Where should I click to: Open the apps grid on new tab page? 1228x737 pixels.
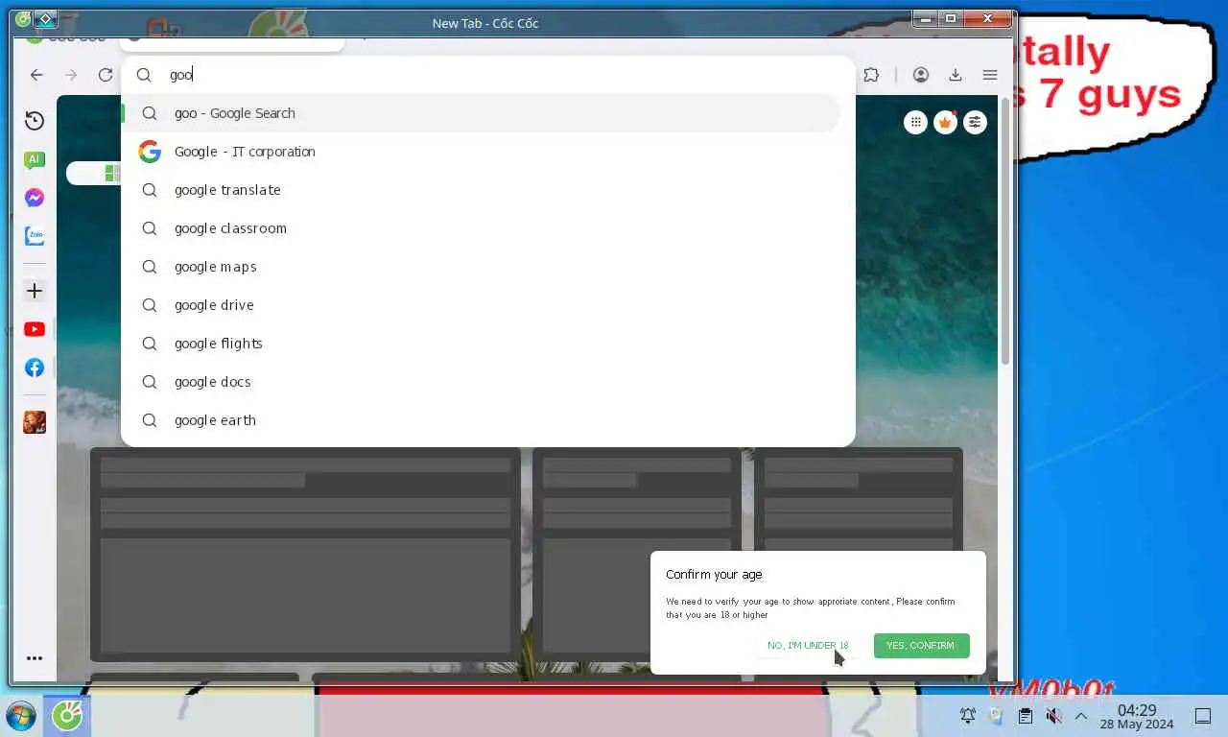916,122
